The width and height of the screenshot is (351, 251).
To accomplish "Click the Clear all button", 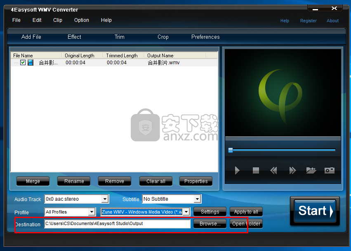I will [x=156, y=181].
